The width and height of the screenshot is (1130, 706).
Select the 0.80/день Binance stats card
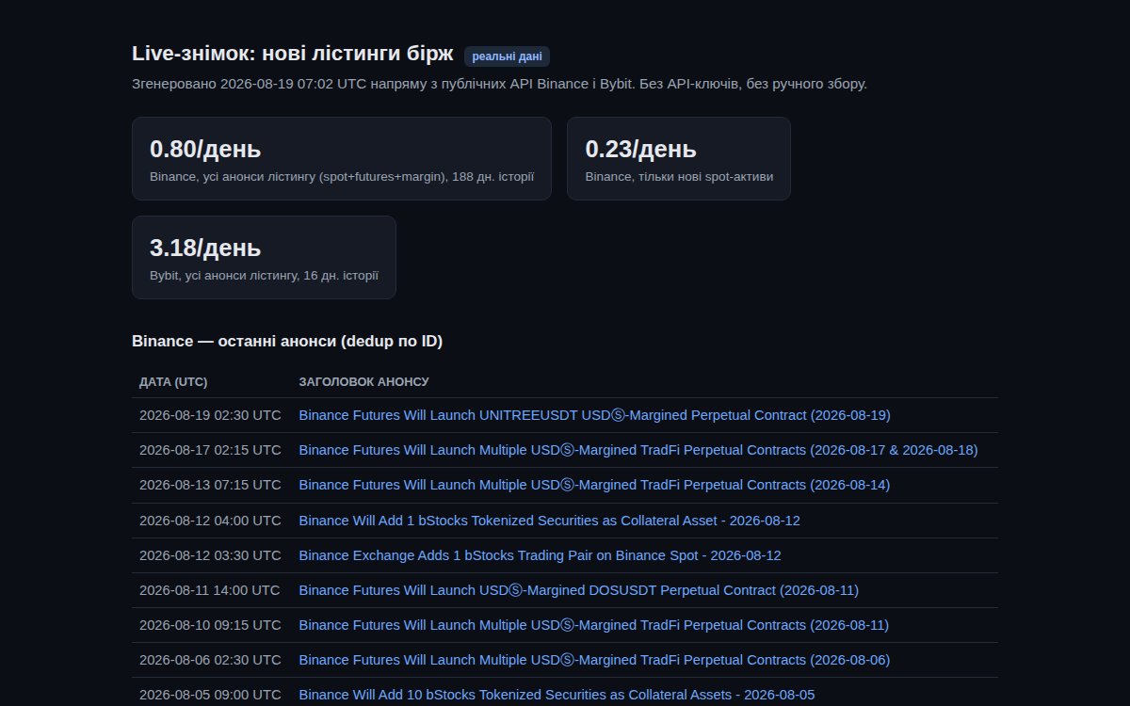pos(341,158)
